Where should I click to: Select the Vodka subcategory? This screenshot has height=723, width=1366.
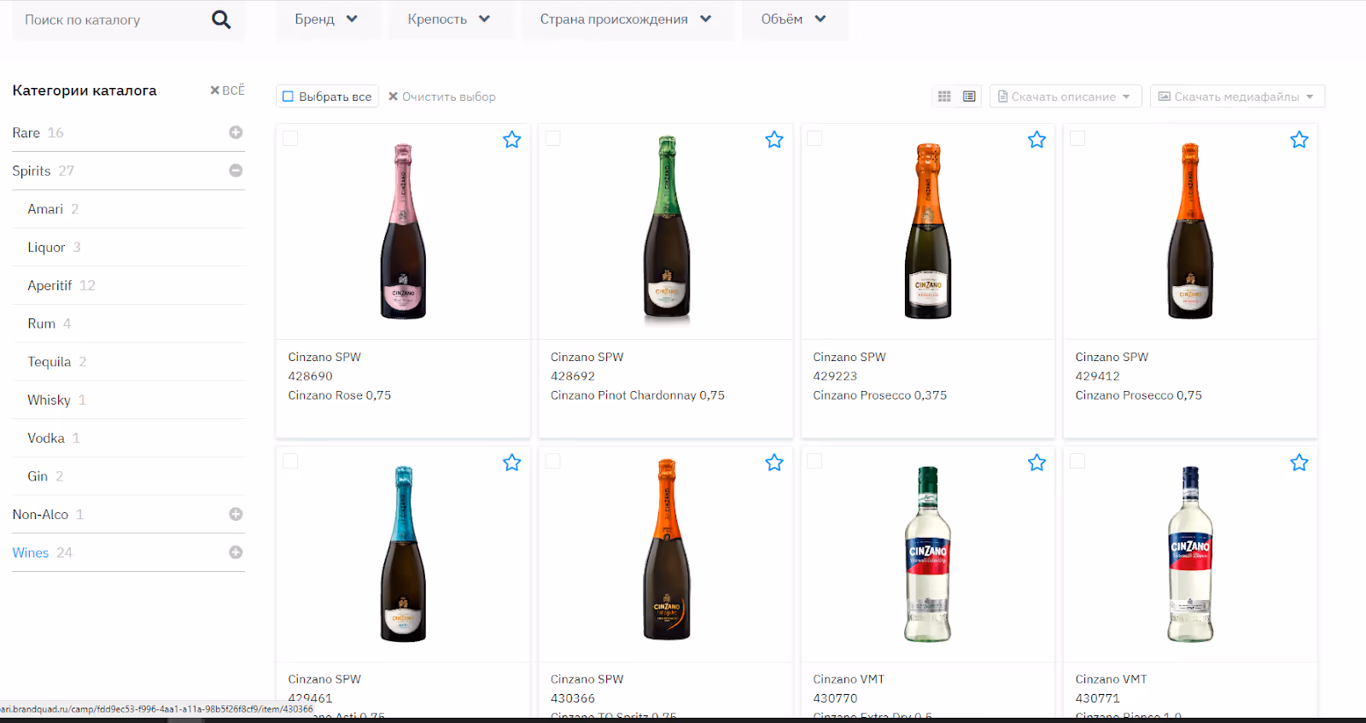click(46, 438)
